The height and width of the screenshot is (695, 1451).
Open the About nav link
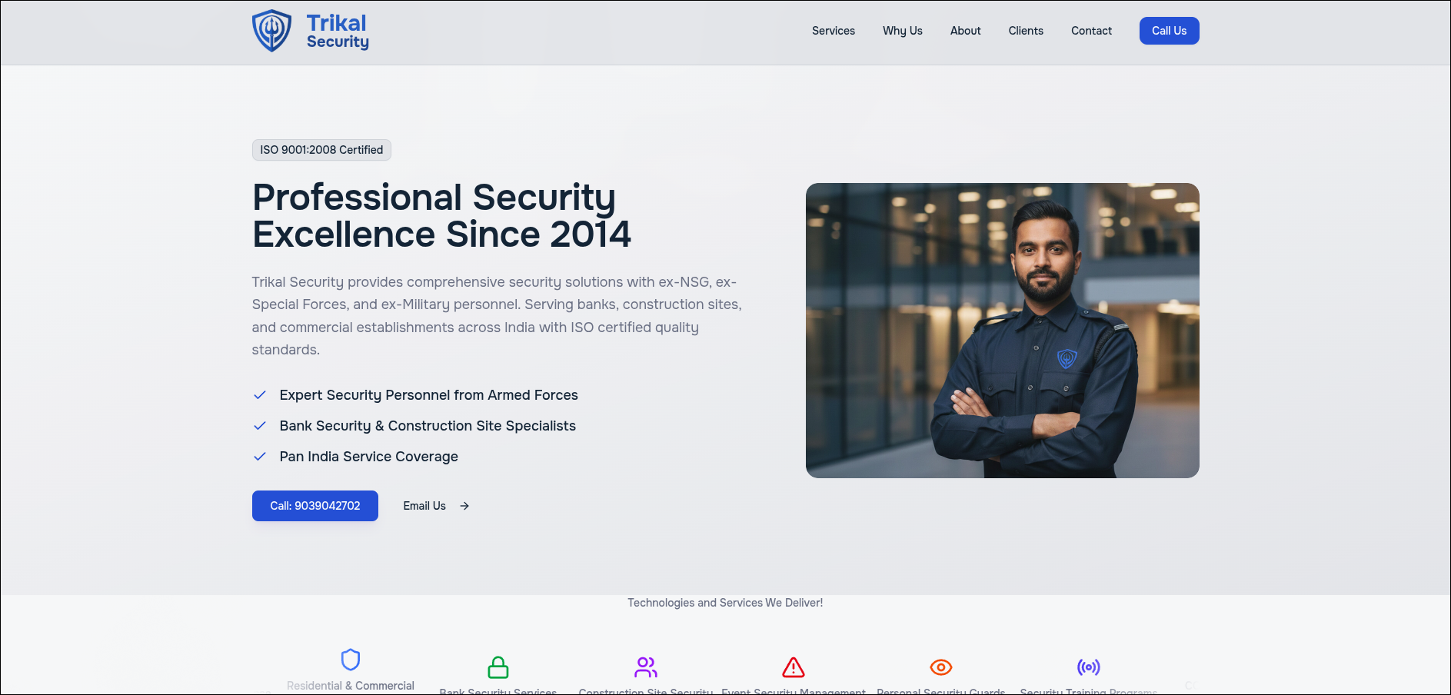click(966, 31)
